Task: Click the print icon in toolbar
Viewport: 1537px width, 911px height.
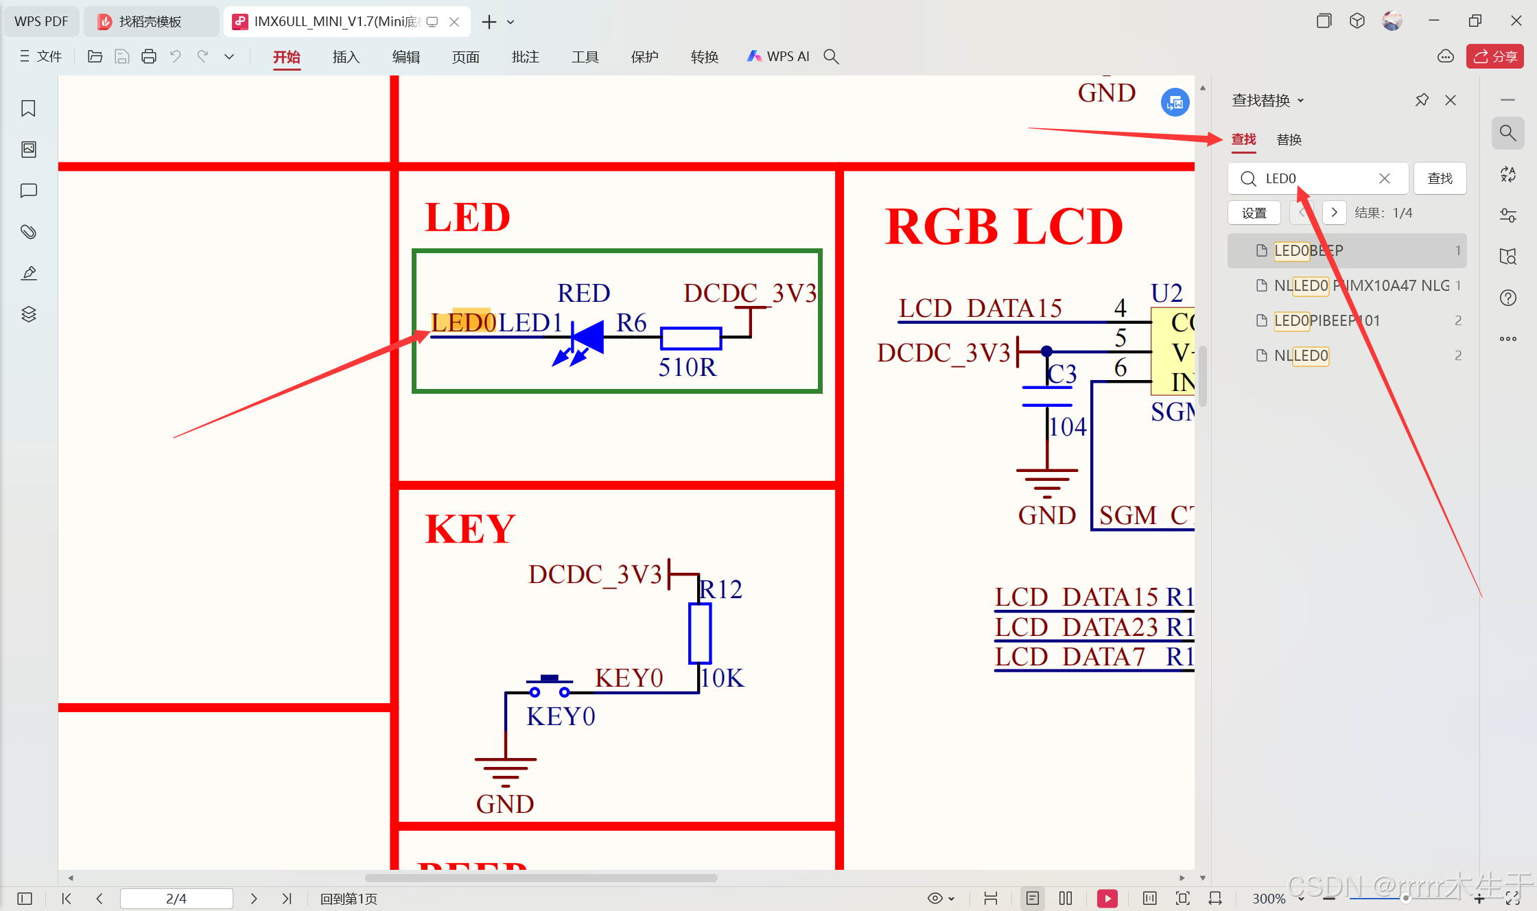Action: click(x=148, y=57)
